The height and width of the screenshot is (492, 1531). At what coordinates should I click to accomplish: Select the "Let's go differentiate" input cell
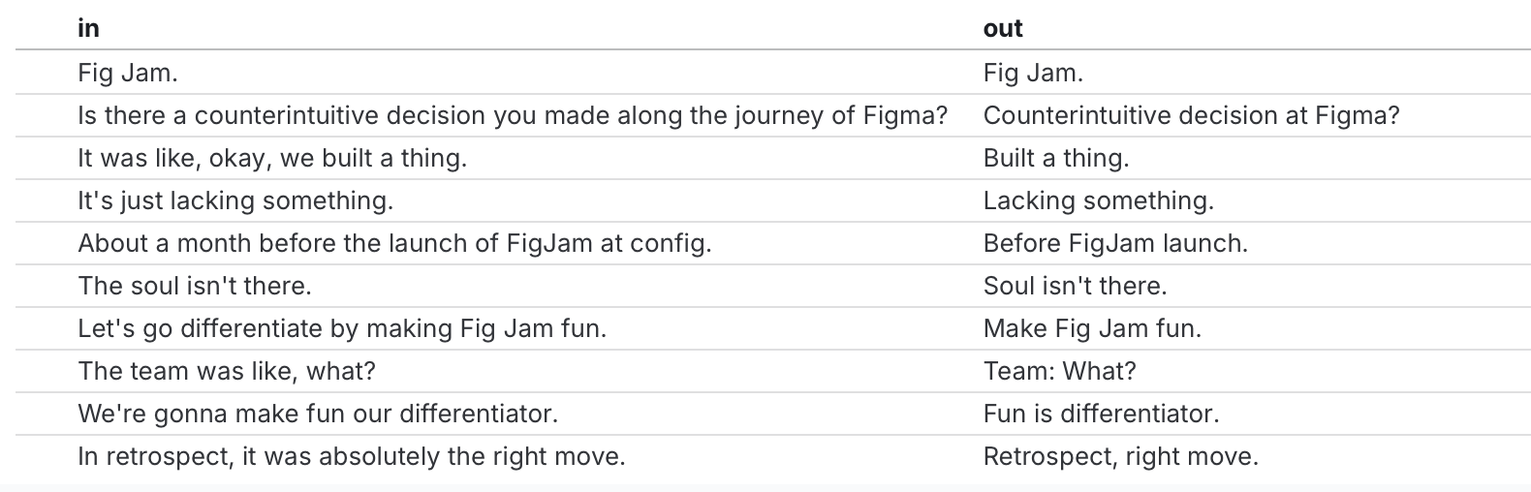click(342, 328)
